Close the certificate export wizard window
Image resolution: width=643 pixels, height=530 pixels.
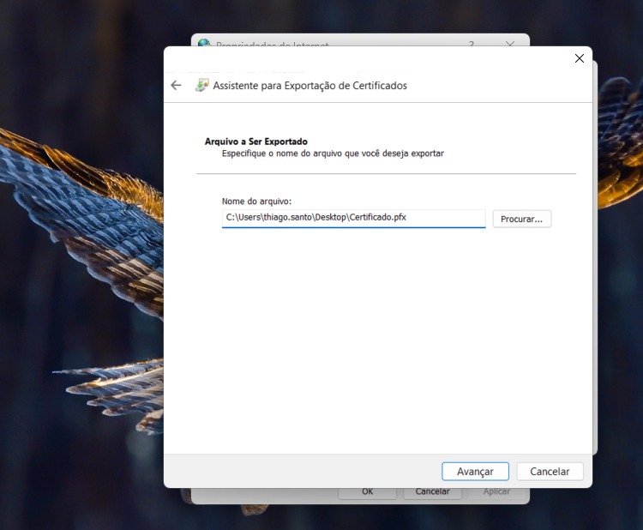point(579,58)
